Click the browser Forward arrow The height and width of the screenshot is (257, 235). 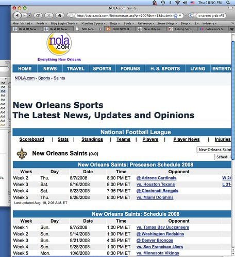(25, 15)
